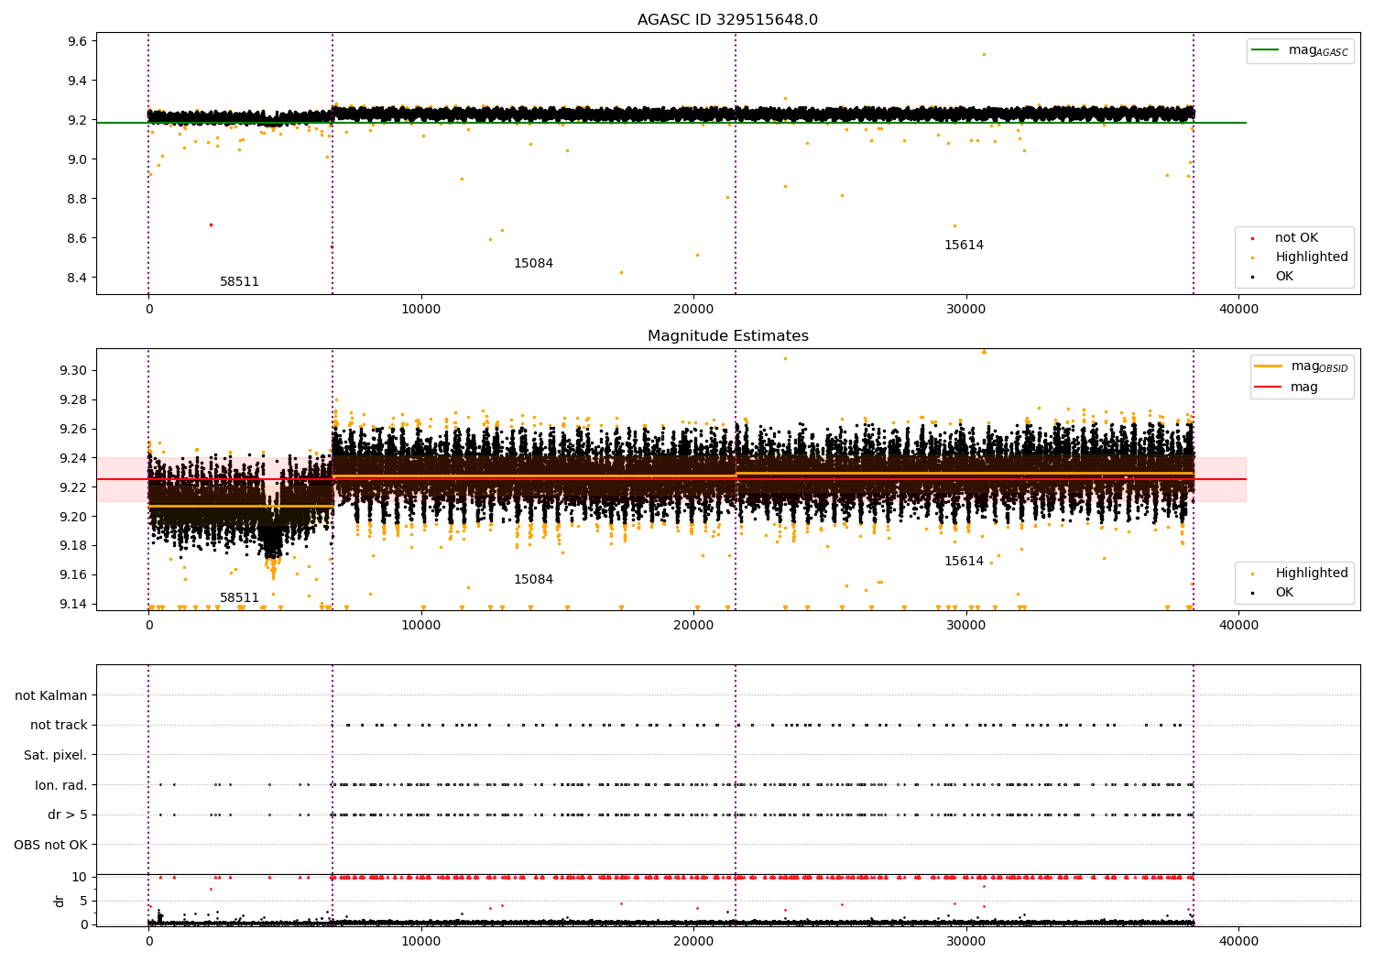Click the 'Magnitude Estimates' plot title
This screenshot has width=1374, height=962.
pyautogui.click(x=727, y=336)
